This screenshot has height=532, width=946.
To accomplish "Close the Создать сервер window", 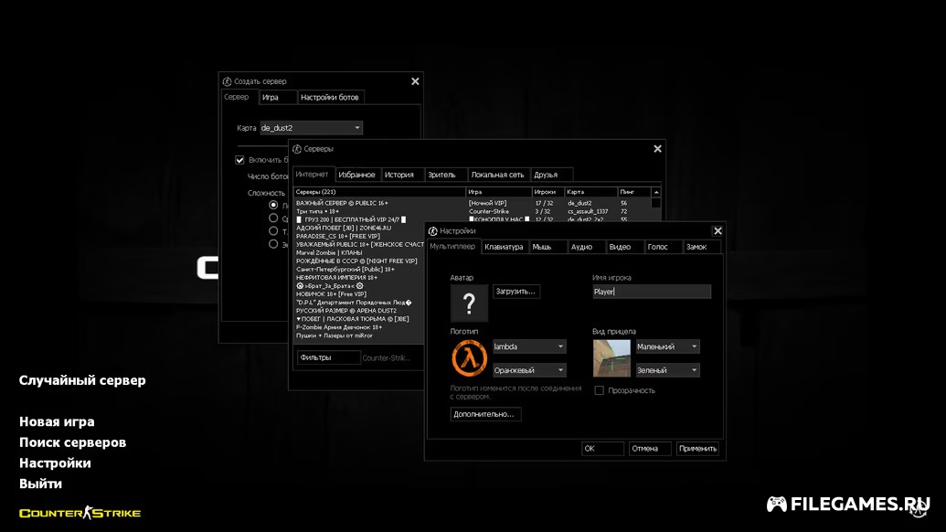I will [x=415, y=81].
